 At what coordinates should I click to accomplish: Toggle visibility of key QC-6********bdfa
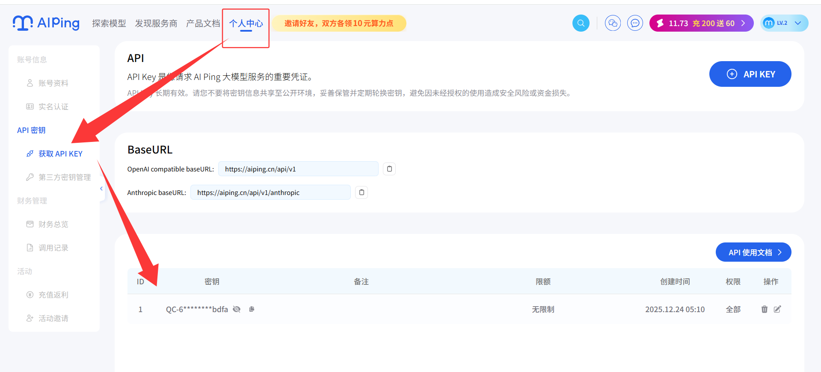[x=237, y=309]
